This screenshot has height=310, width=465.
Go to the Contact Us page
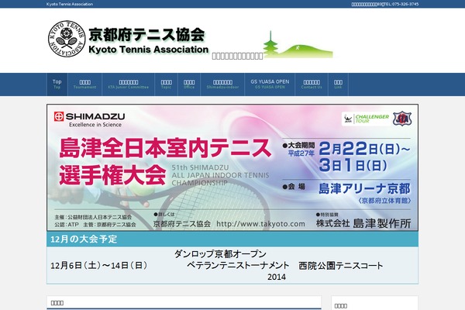point(312,84)
